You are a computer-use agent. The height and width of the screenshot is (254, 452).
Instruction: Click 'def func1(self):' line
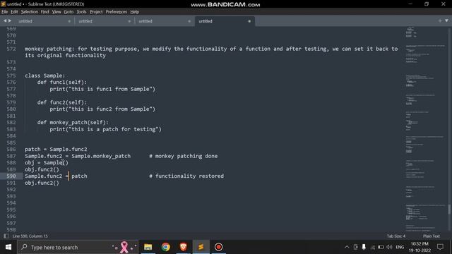(x=62, y=83)
